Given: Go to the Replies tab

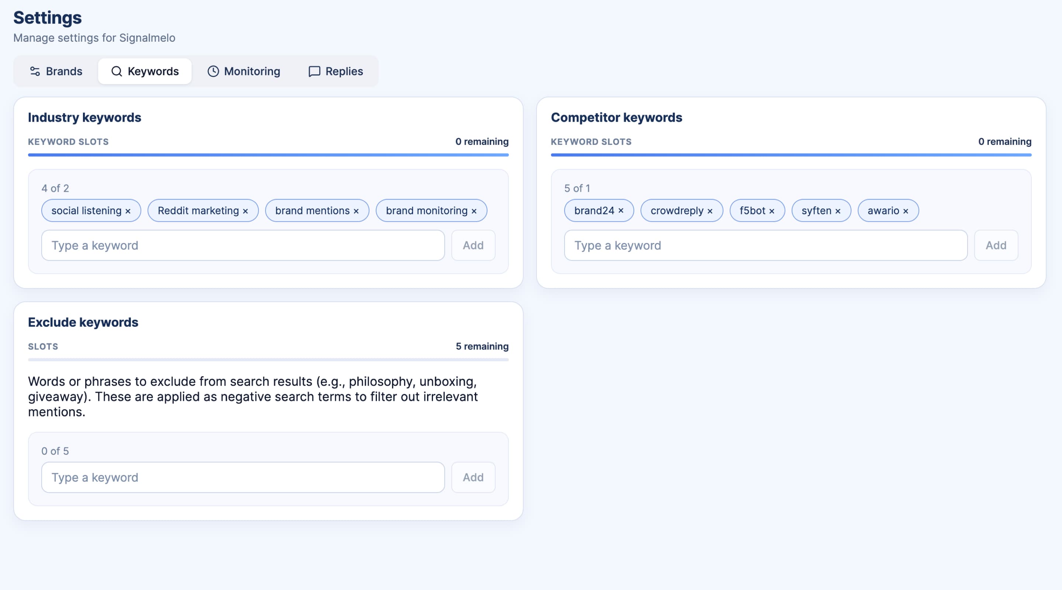Looking at the screenshot, I should click(336, 71).
